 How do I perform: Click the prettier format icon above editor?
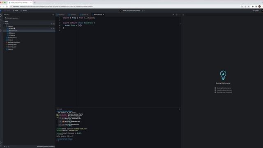[x=173, y=15]
